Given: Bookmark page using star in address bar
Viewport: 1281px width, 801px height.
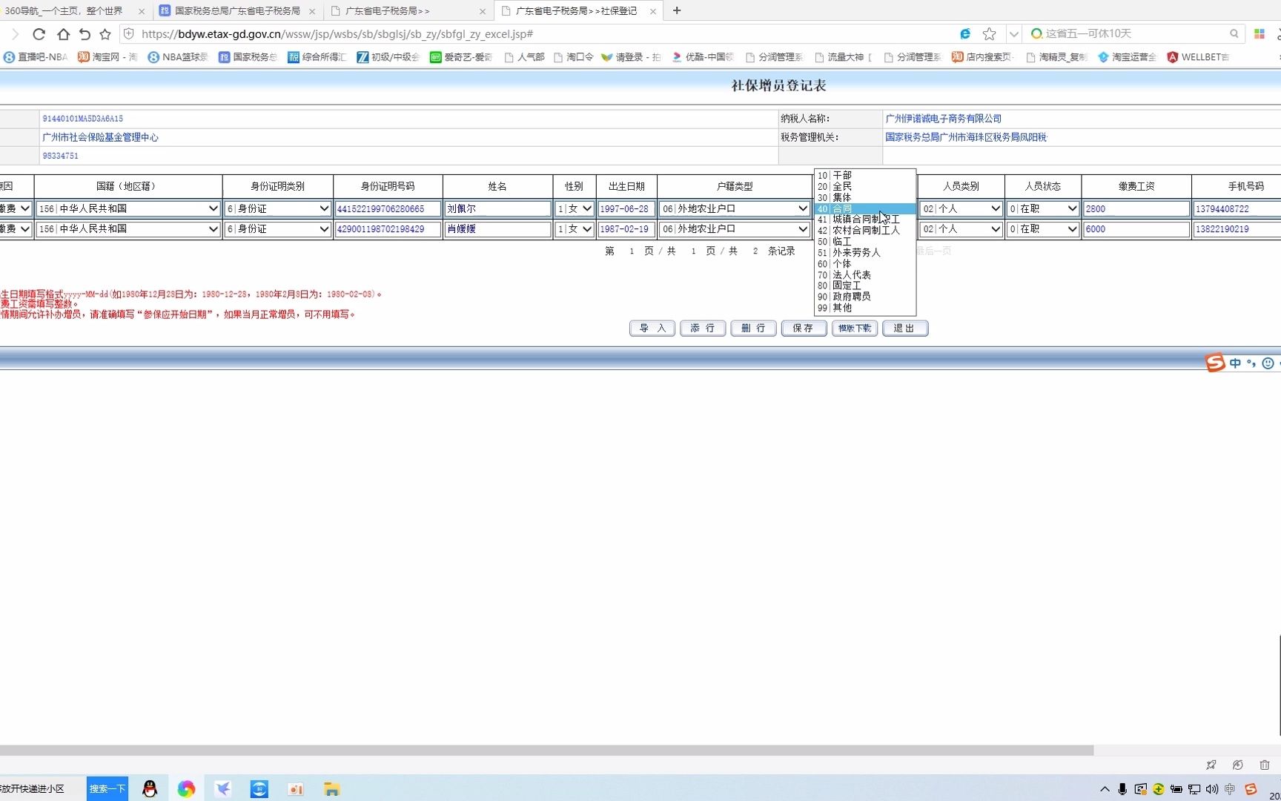Looking at the screenshot, I should coord(989,34).
